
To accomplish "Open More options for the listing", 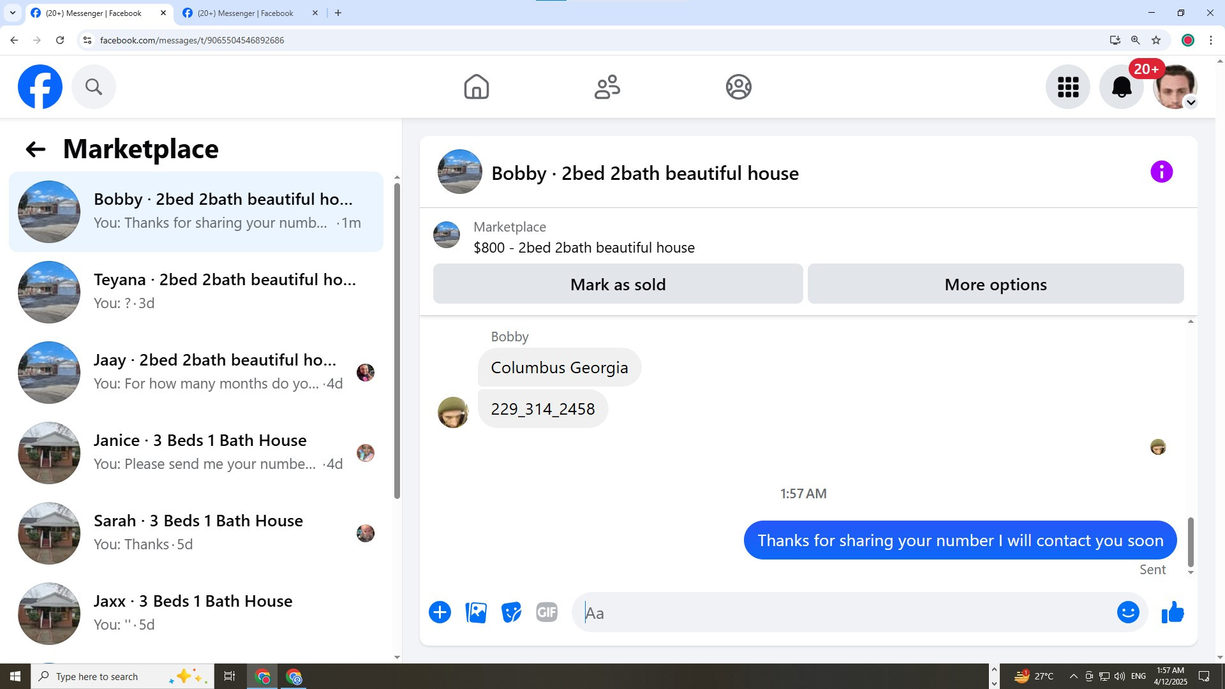I will (x=995, y=285).
